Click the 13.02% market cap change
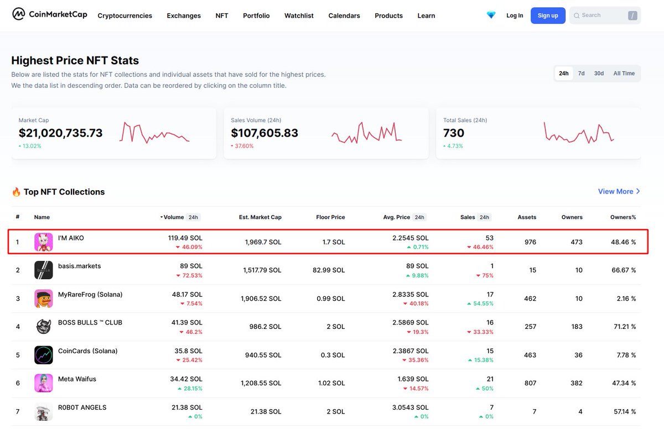 30,146
